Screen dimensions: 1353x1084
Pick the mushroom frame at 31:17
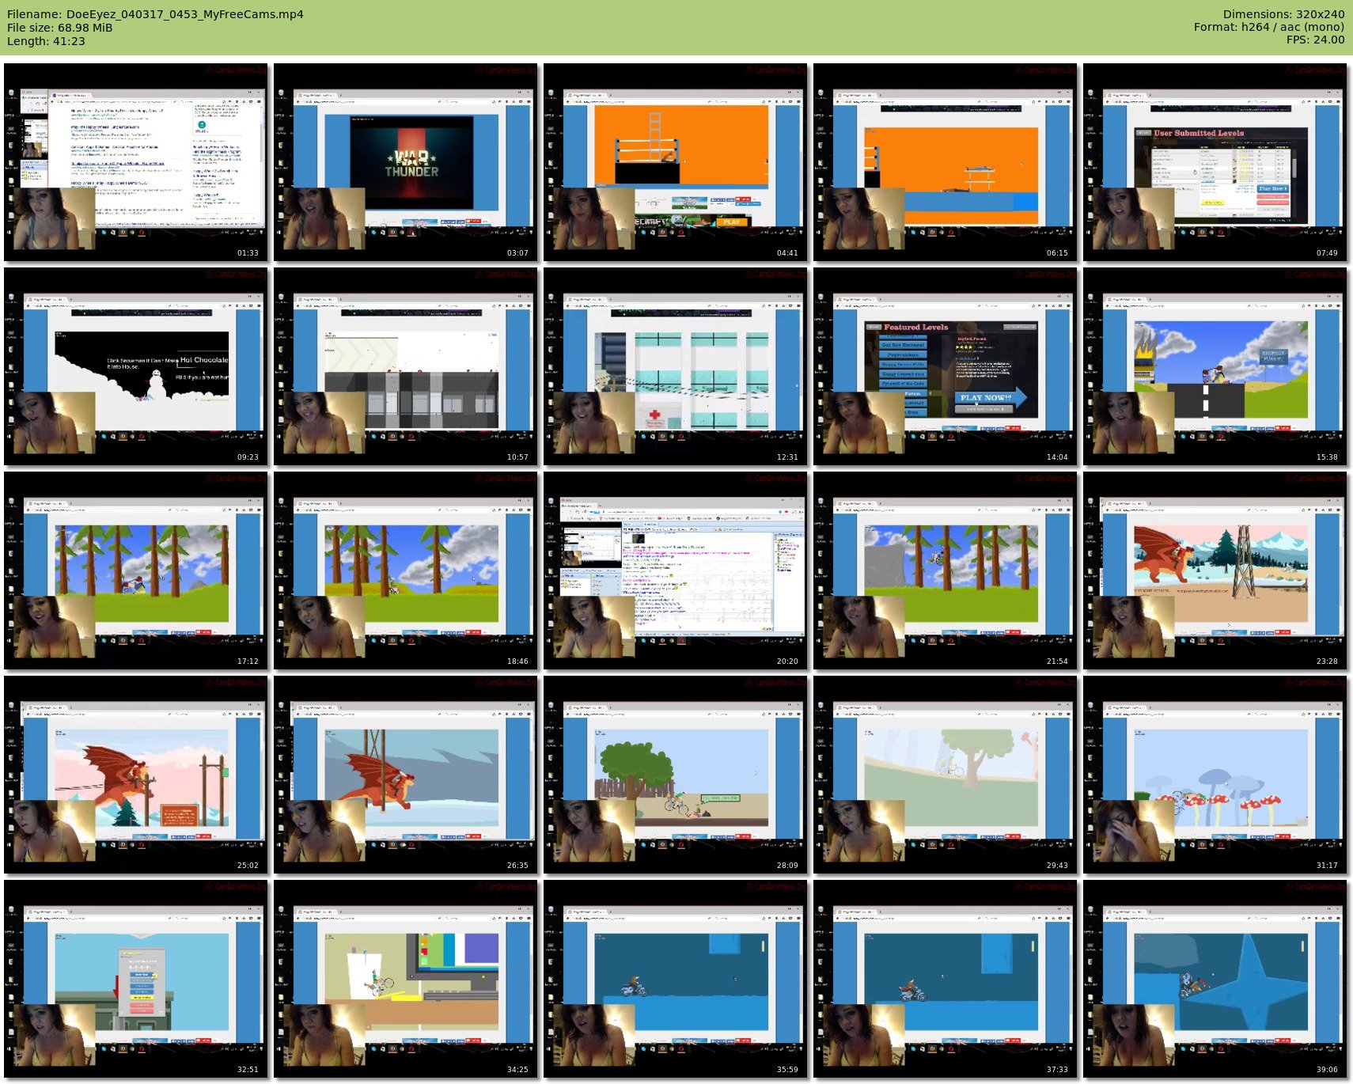pyautogui.click(x=1215, y=775)
